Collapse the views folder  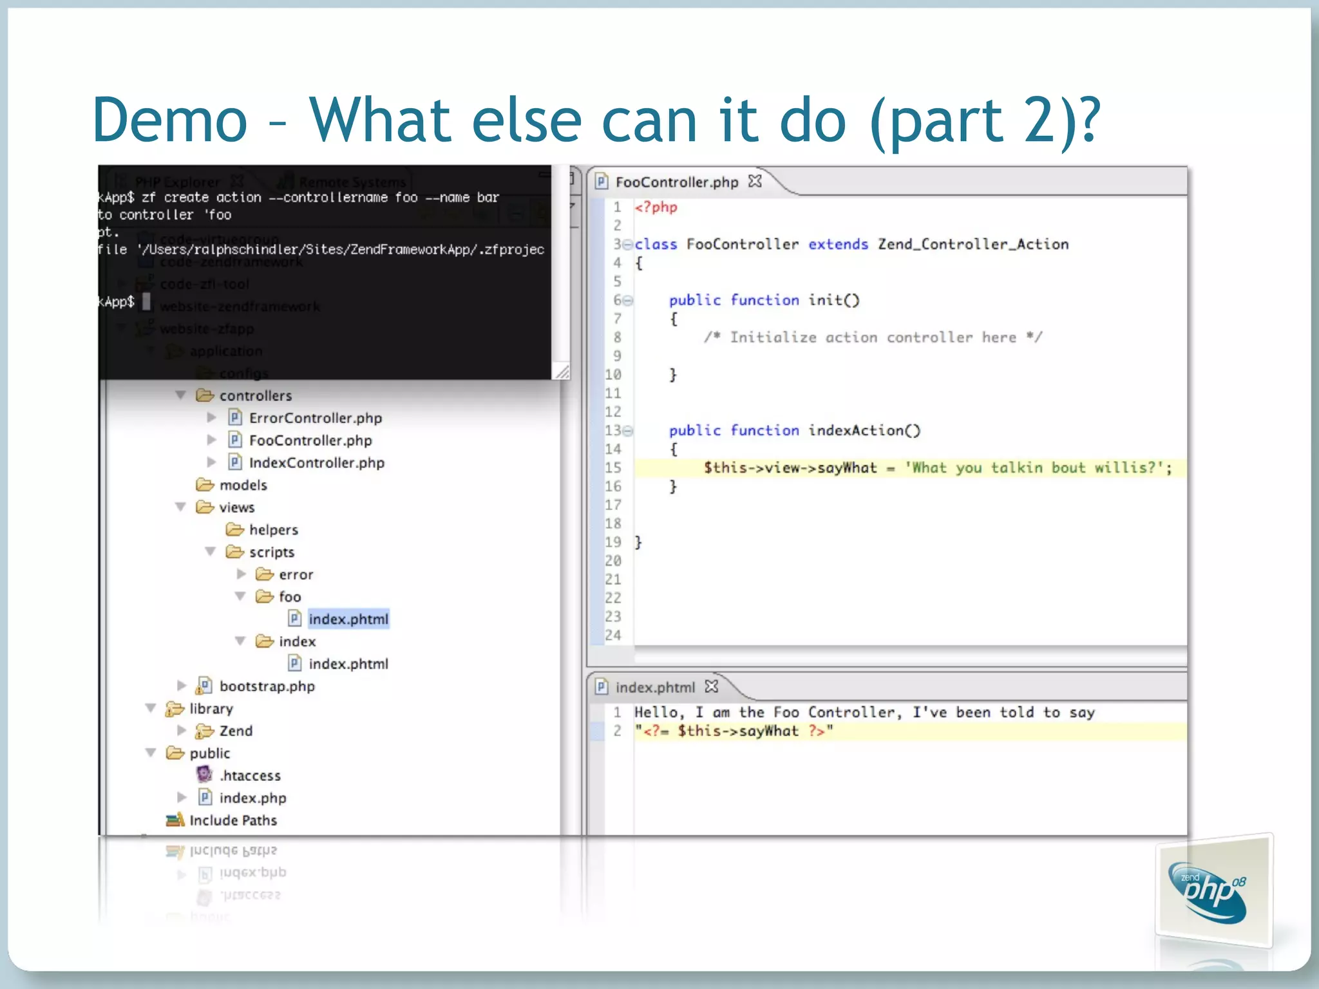click(181, 507)
